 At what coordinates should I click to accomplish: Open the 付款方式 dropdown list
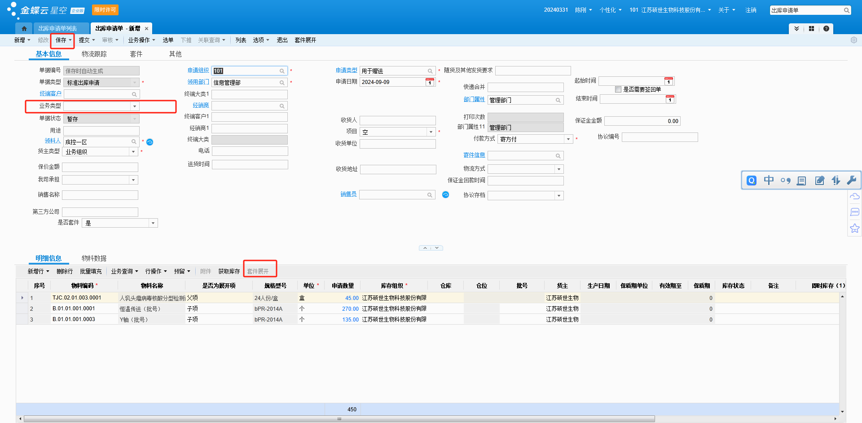click(568, 139)
